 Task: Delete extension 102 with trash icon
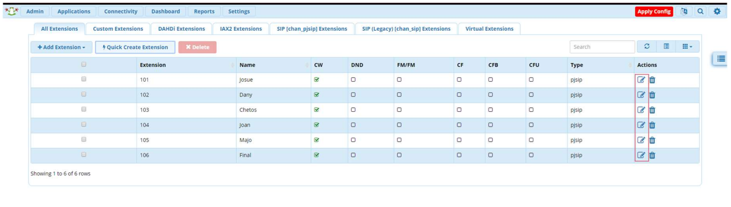point(652,95)
